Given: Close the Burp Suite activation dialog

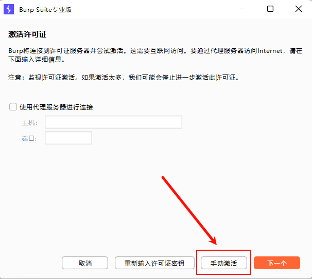Looking at the screenshot, I should (299, 9).
